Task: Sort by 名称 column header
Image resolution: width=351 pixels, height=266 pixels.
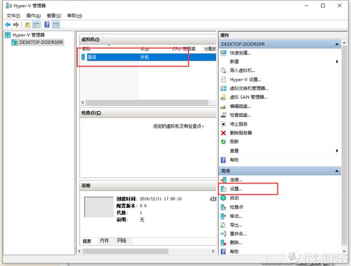Action: coord(86,49)
